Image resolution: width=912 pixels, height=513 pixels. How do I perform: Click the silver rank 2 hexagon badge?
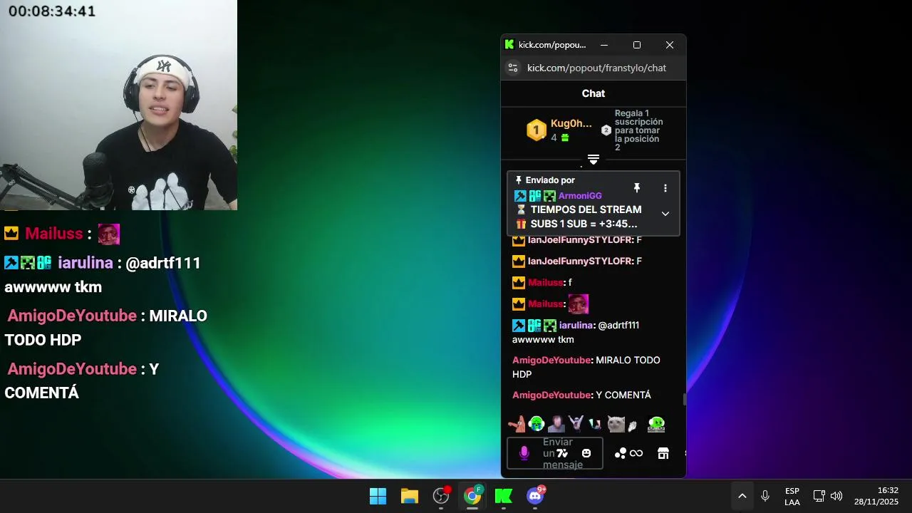[606, 130]
